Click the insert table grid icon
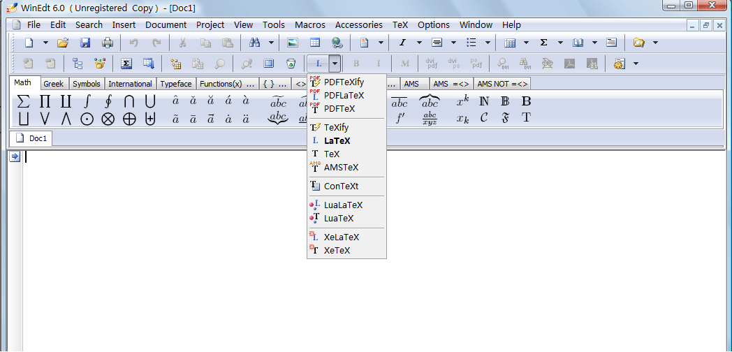This screenshot has width=732, height=352. click(x=315, y=43)
